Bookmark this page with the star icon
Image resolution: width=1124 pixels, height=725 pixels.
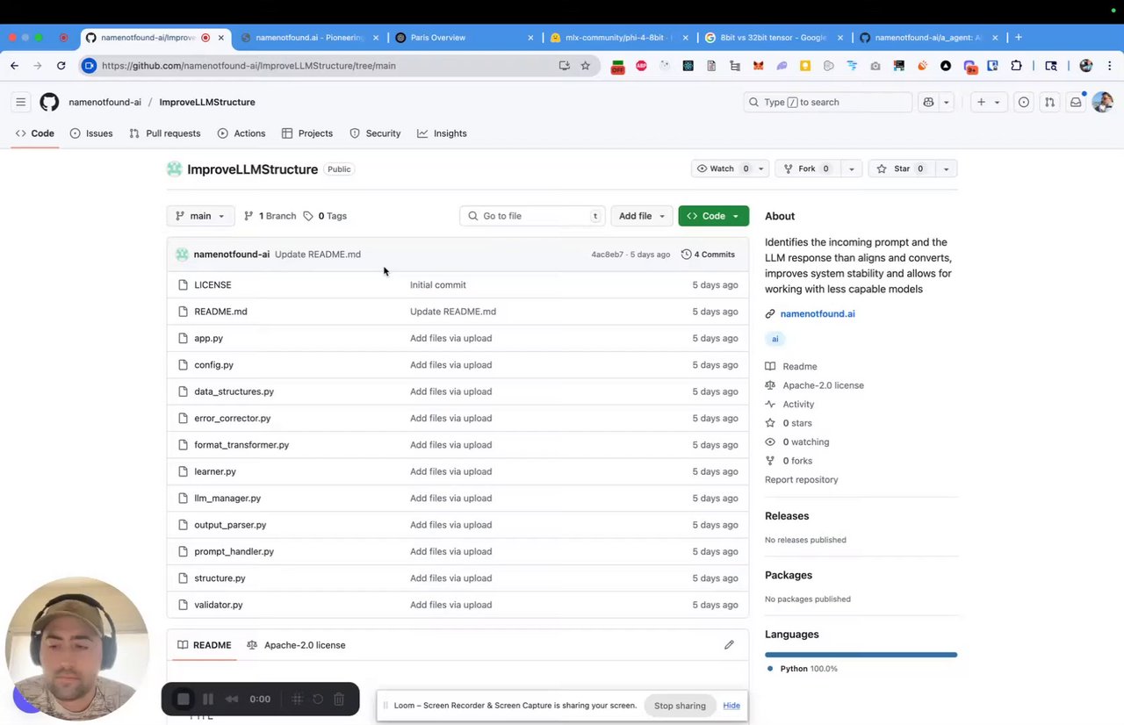(585, 66)
